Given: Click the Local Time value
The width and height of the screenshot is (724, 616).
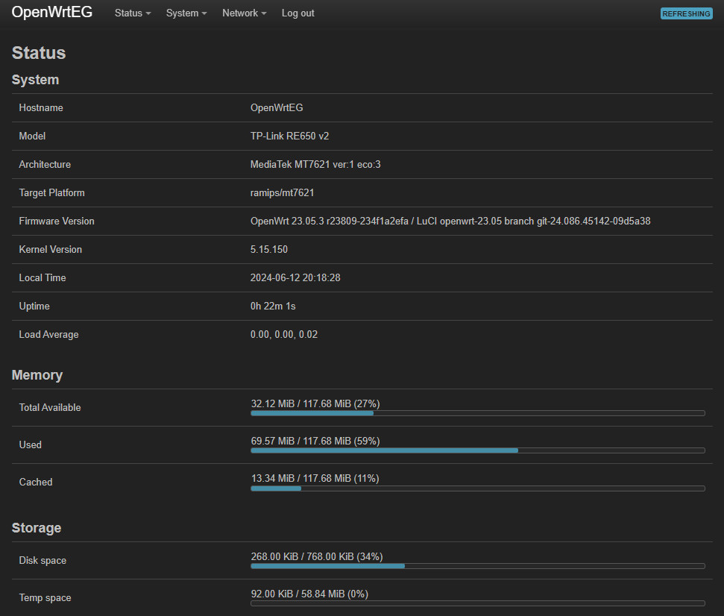Looking at the screenshot, I should [x=295, y=278].
